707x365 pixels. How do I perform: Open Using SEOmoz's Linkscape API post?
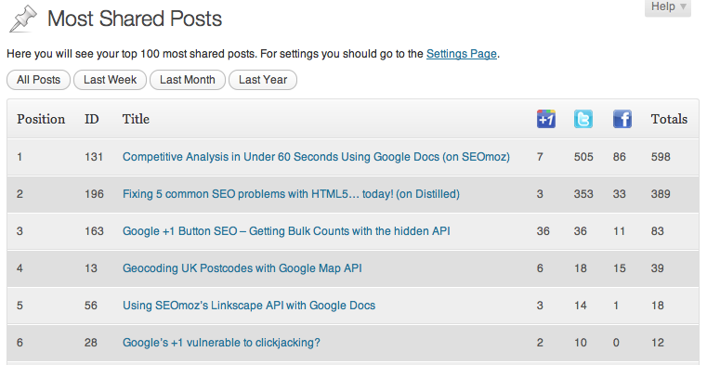(249, 305)
